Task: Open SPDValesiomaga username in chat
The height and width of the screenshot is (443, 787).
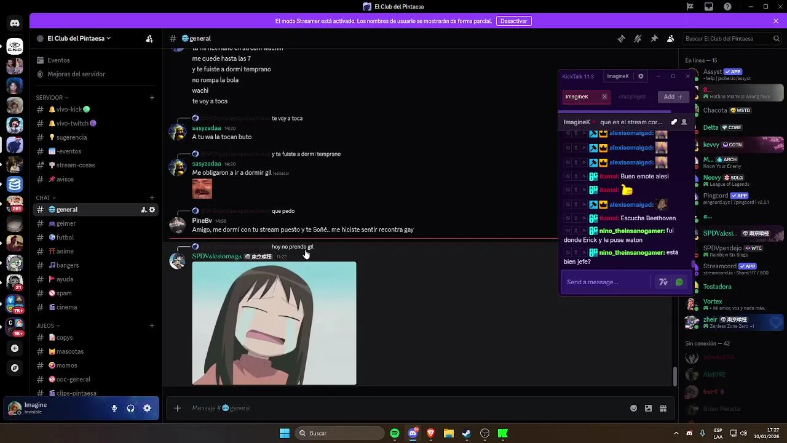Action: pyautogui.click(x=217, y=257)
